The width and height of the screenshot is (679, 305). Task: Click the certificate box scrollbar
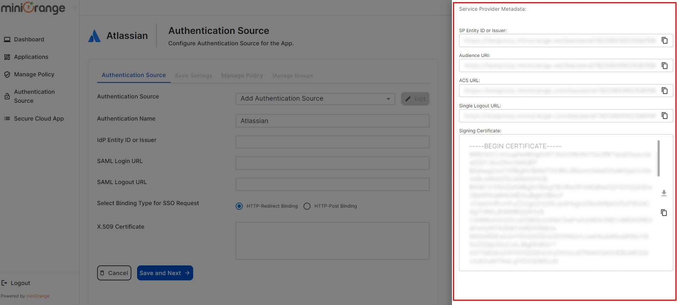pos(658,158)
